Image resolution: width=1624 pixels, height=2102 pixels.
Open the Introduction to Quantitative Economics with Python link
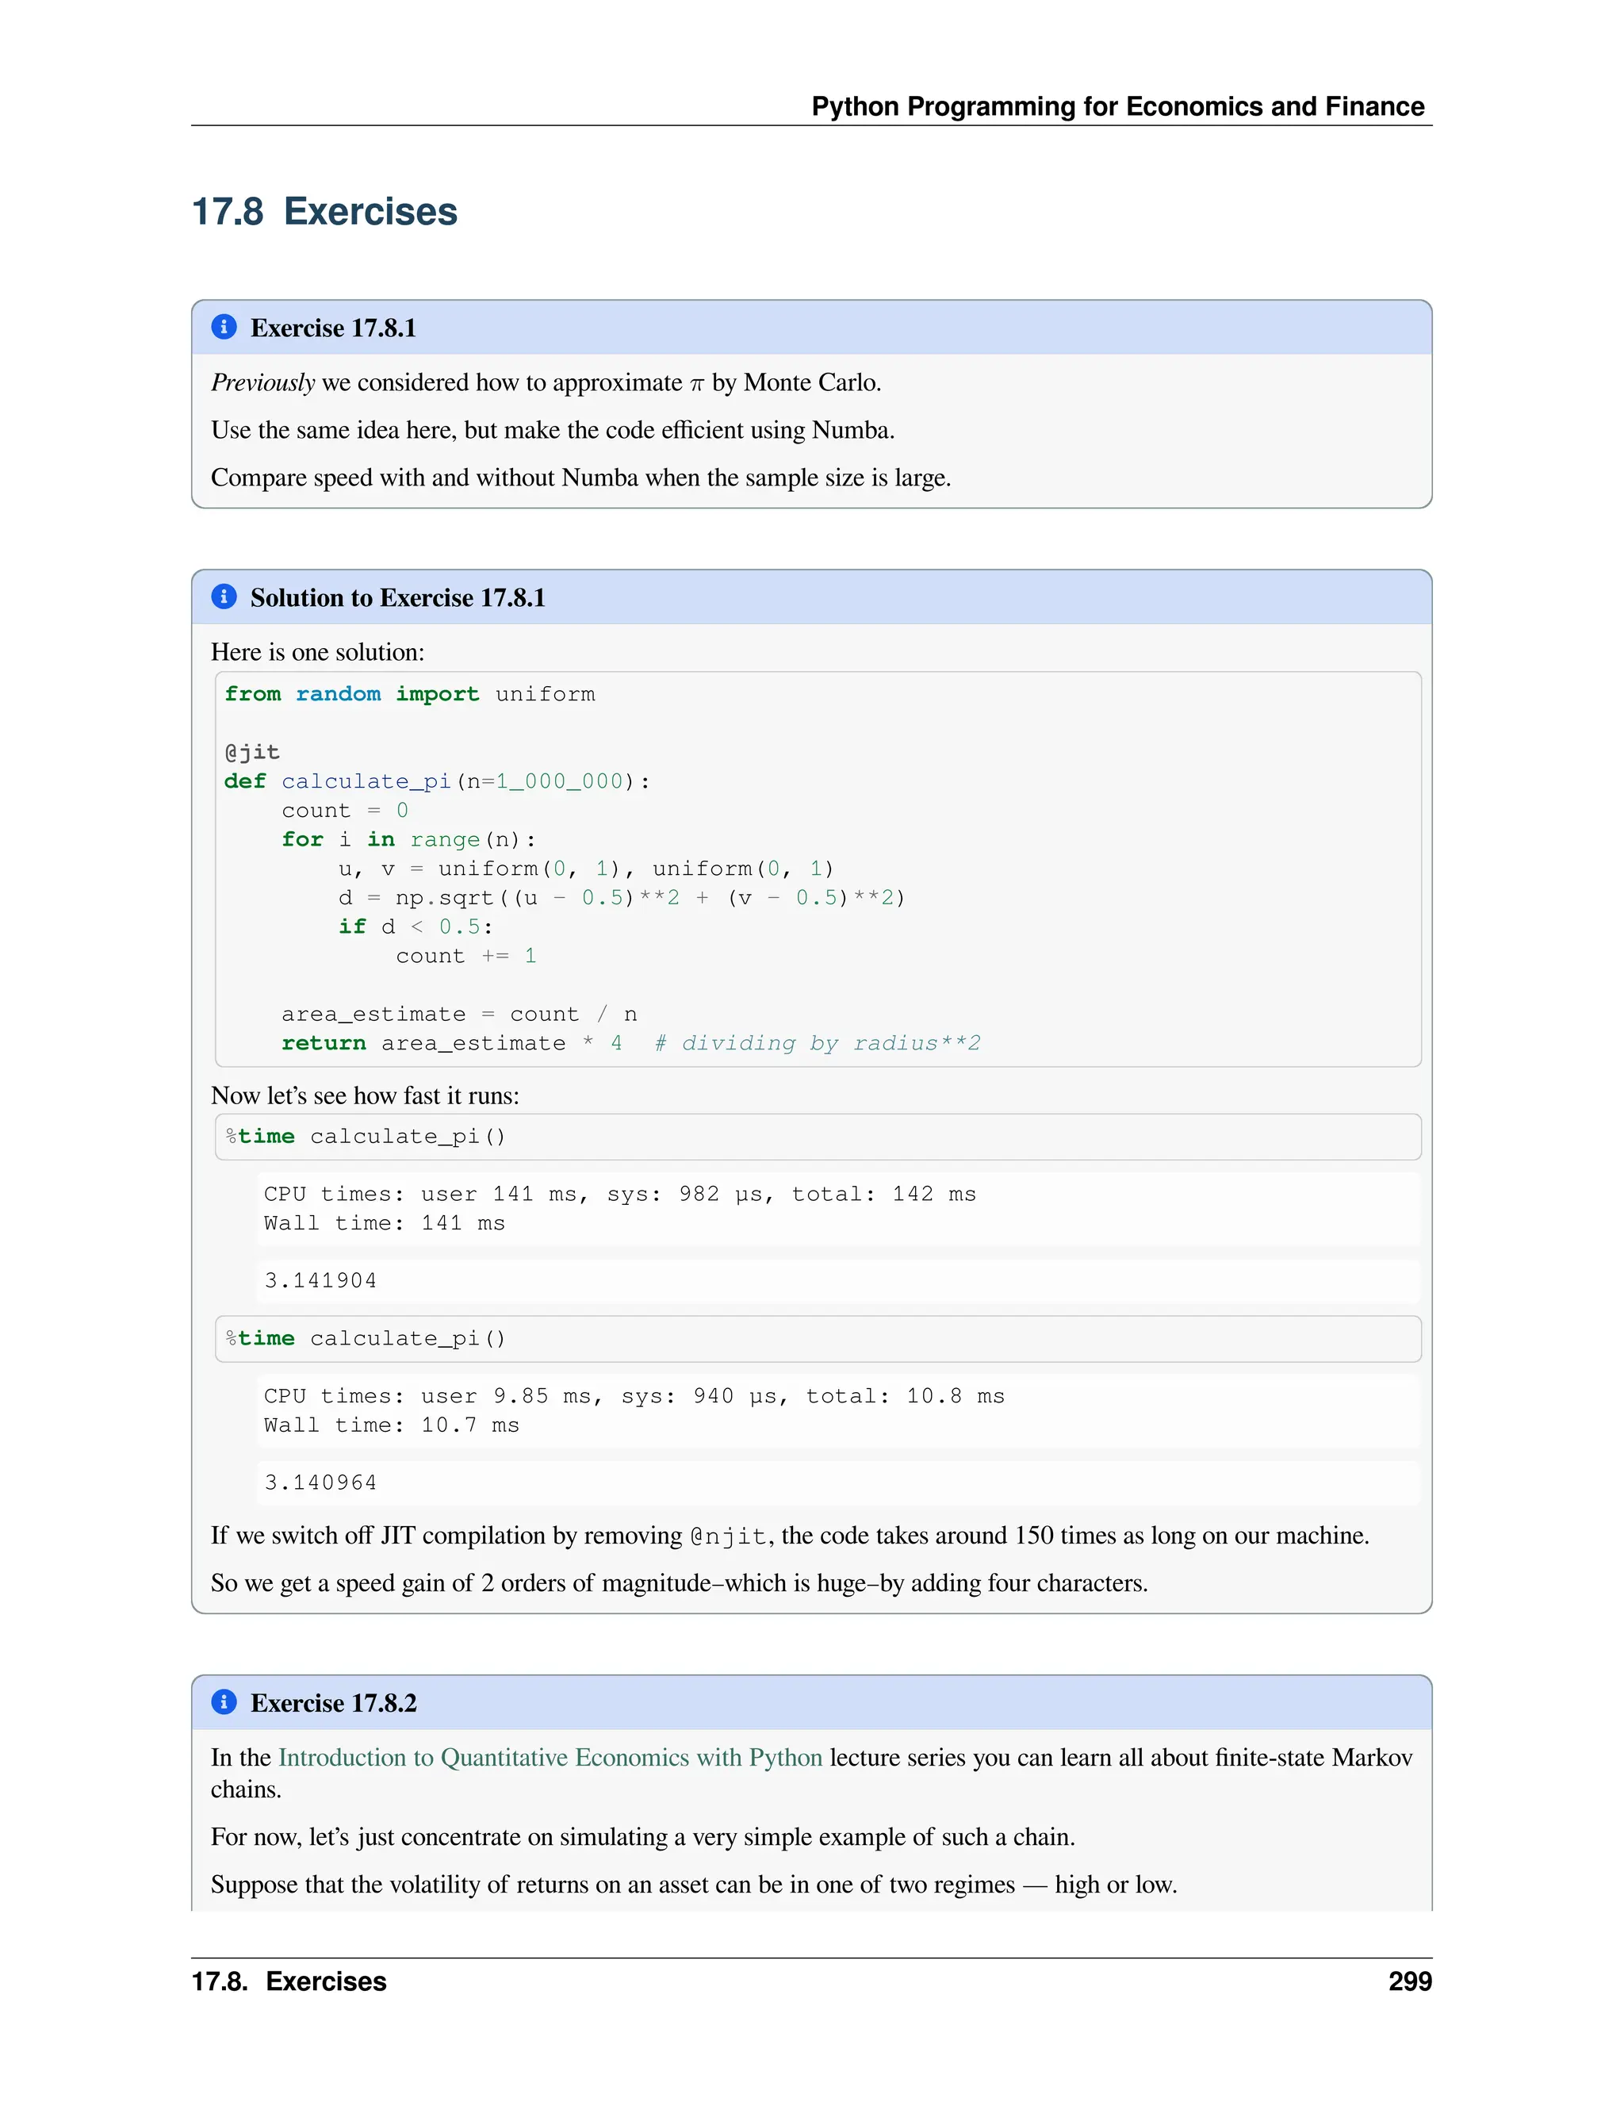550,1758
